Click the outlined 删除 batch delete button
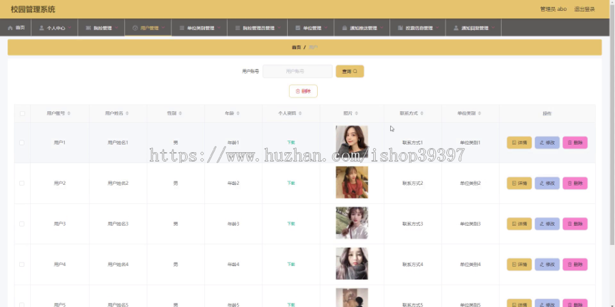 click(303, 91)
